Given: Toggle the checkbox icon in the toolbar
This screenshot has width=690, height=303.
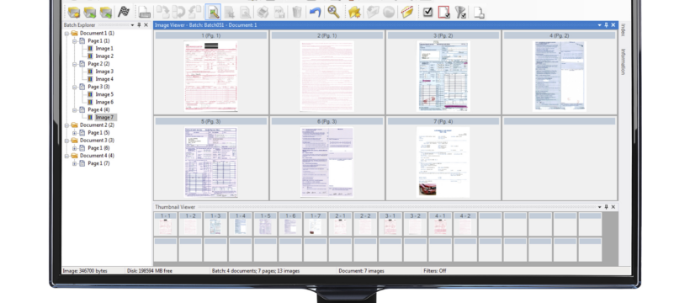Looking at the screenshot, I should 427,12.
